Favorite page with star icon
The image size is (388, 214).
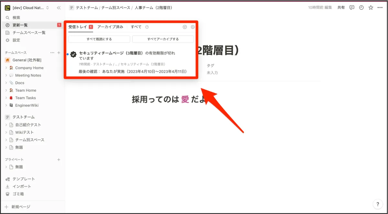coord(371,8)
